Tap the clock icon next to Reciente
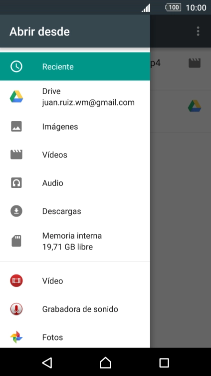This screenshot has width=211, height=376. (16, 66)
